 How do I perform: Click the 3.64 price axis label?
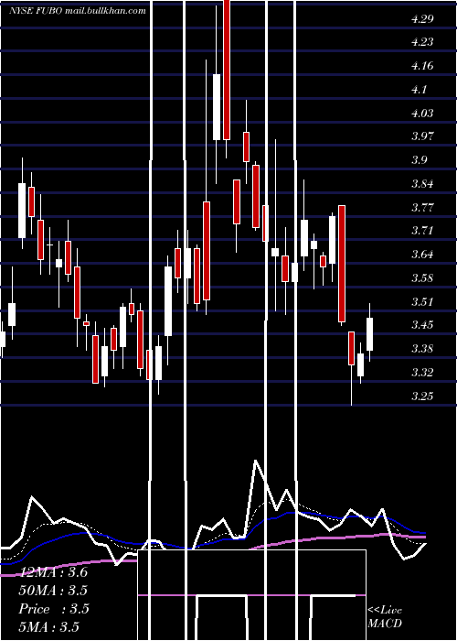coord(422,255)
